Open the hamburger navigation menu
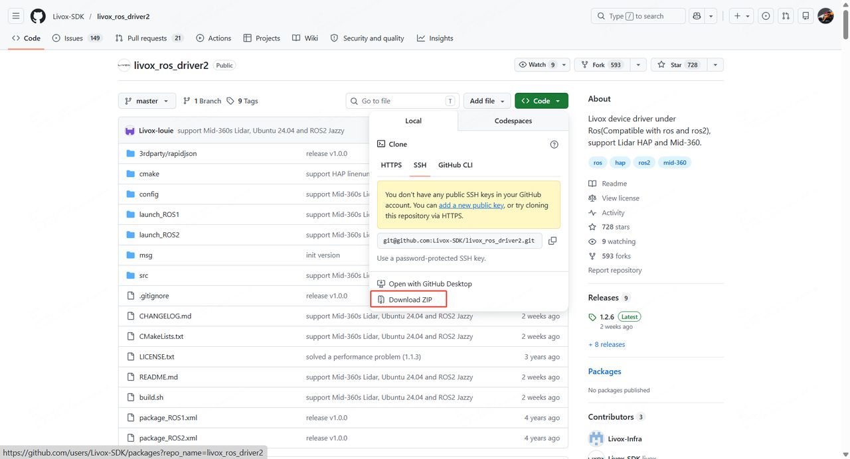 [16, 16]
